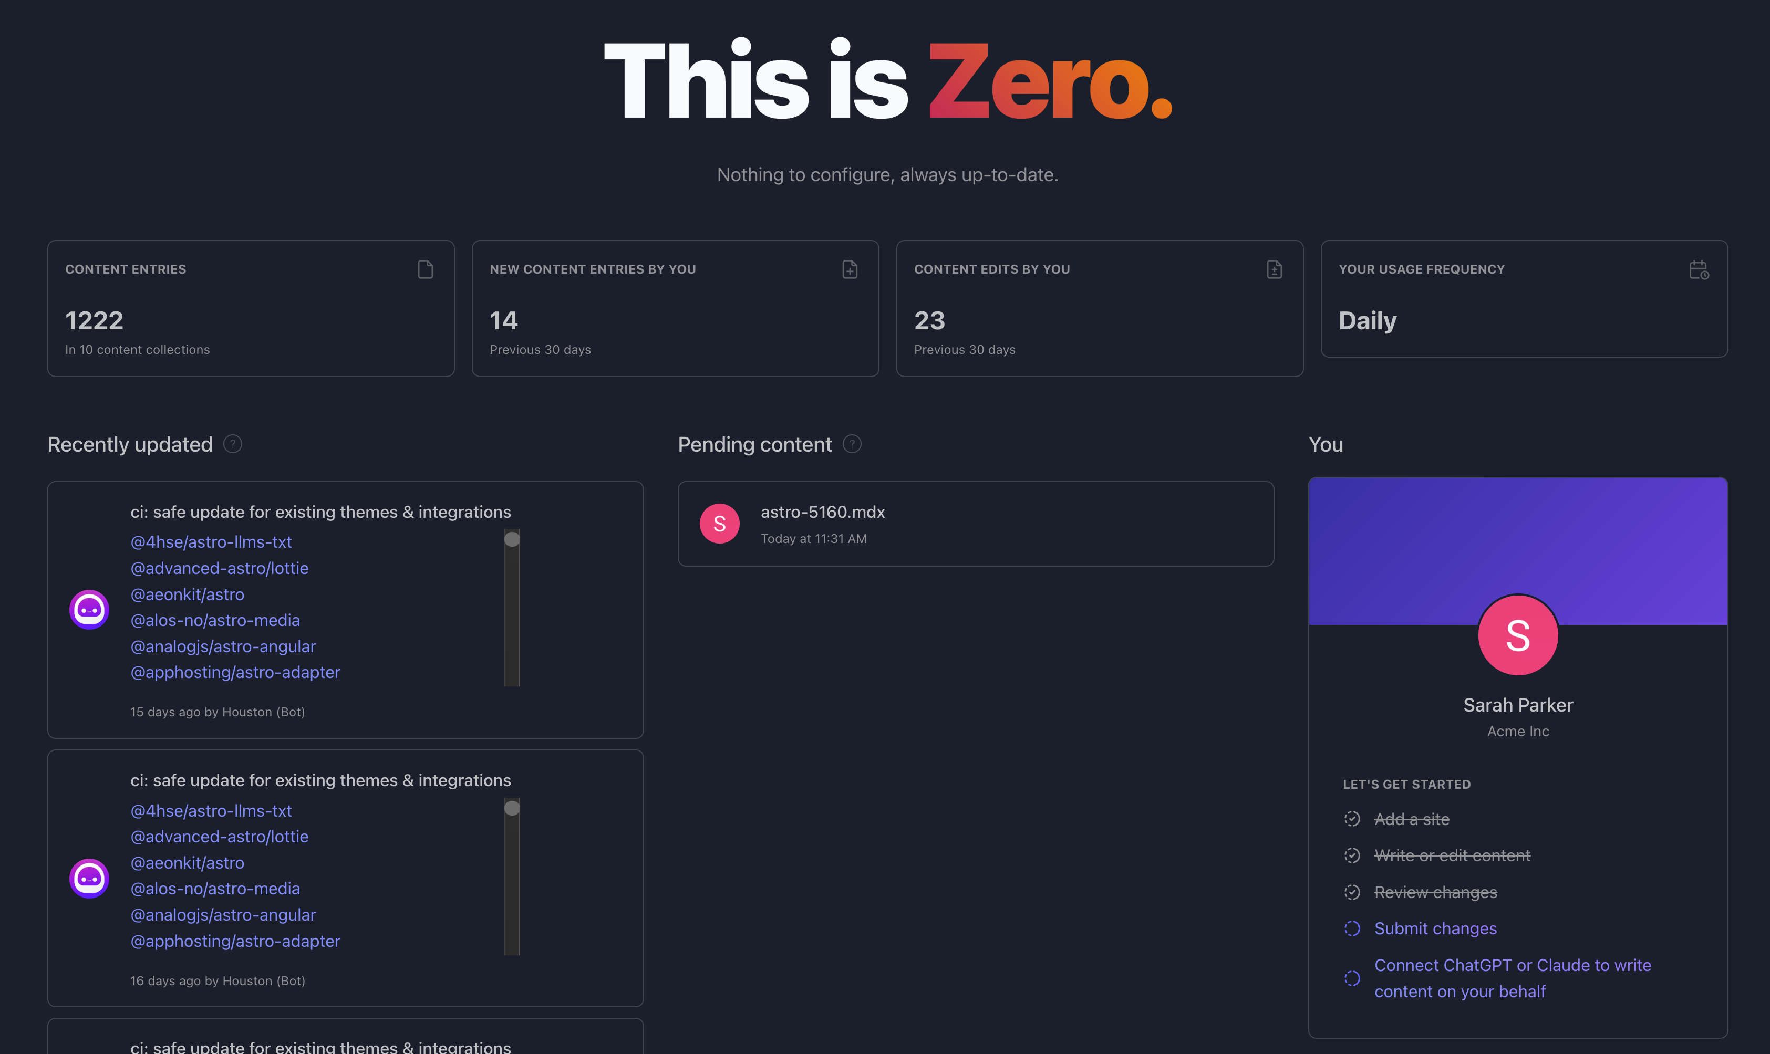Click help icon beside Recently updated heading
This screenshot has height=1054, width=1770.
tap(232, 444)
